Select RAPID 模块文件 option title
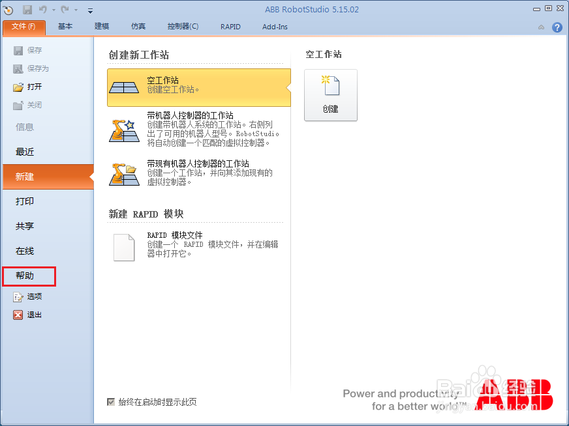Screen dimensions: 569x426 [175, 235]
